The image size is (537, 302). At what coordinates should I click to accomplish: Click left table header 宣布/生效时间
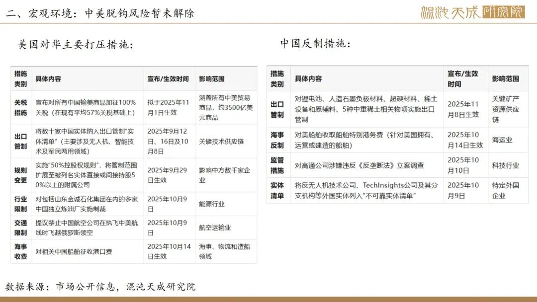tap(169, 78)
